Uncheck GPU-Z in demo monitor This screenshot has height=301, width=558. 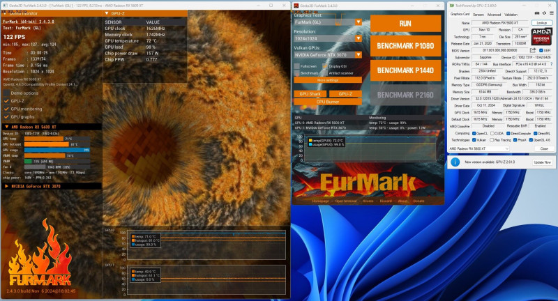6,101
